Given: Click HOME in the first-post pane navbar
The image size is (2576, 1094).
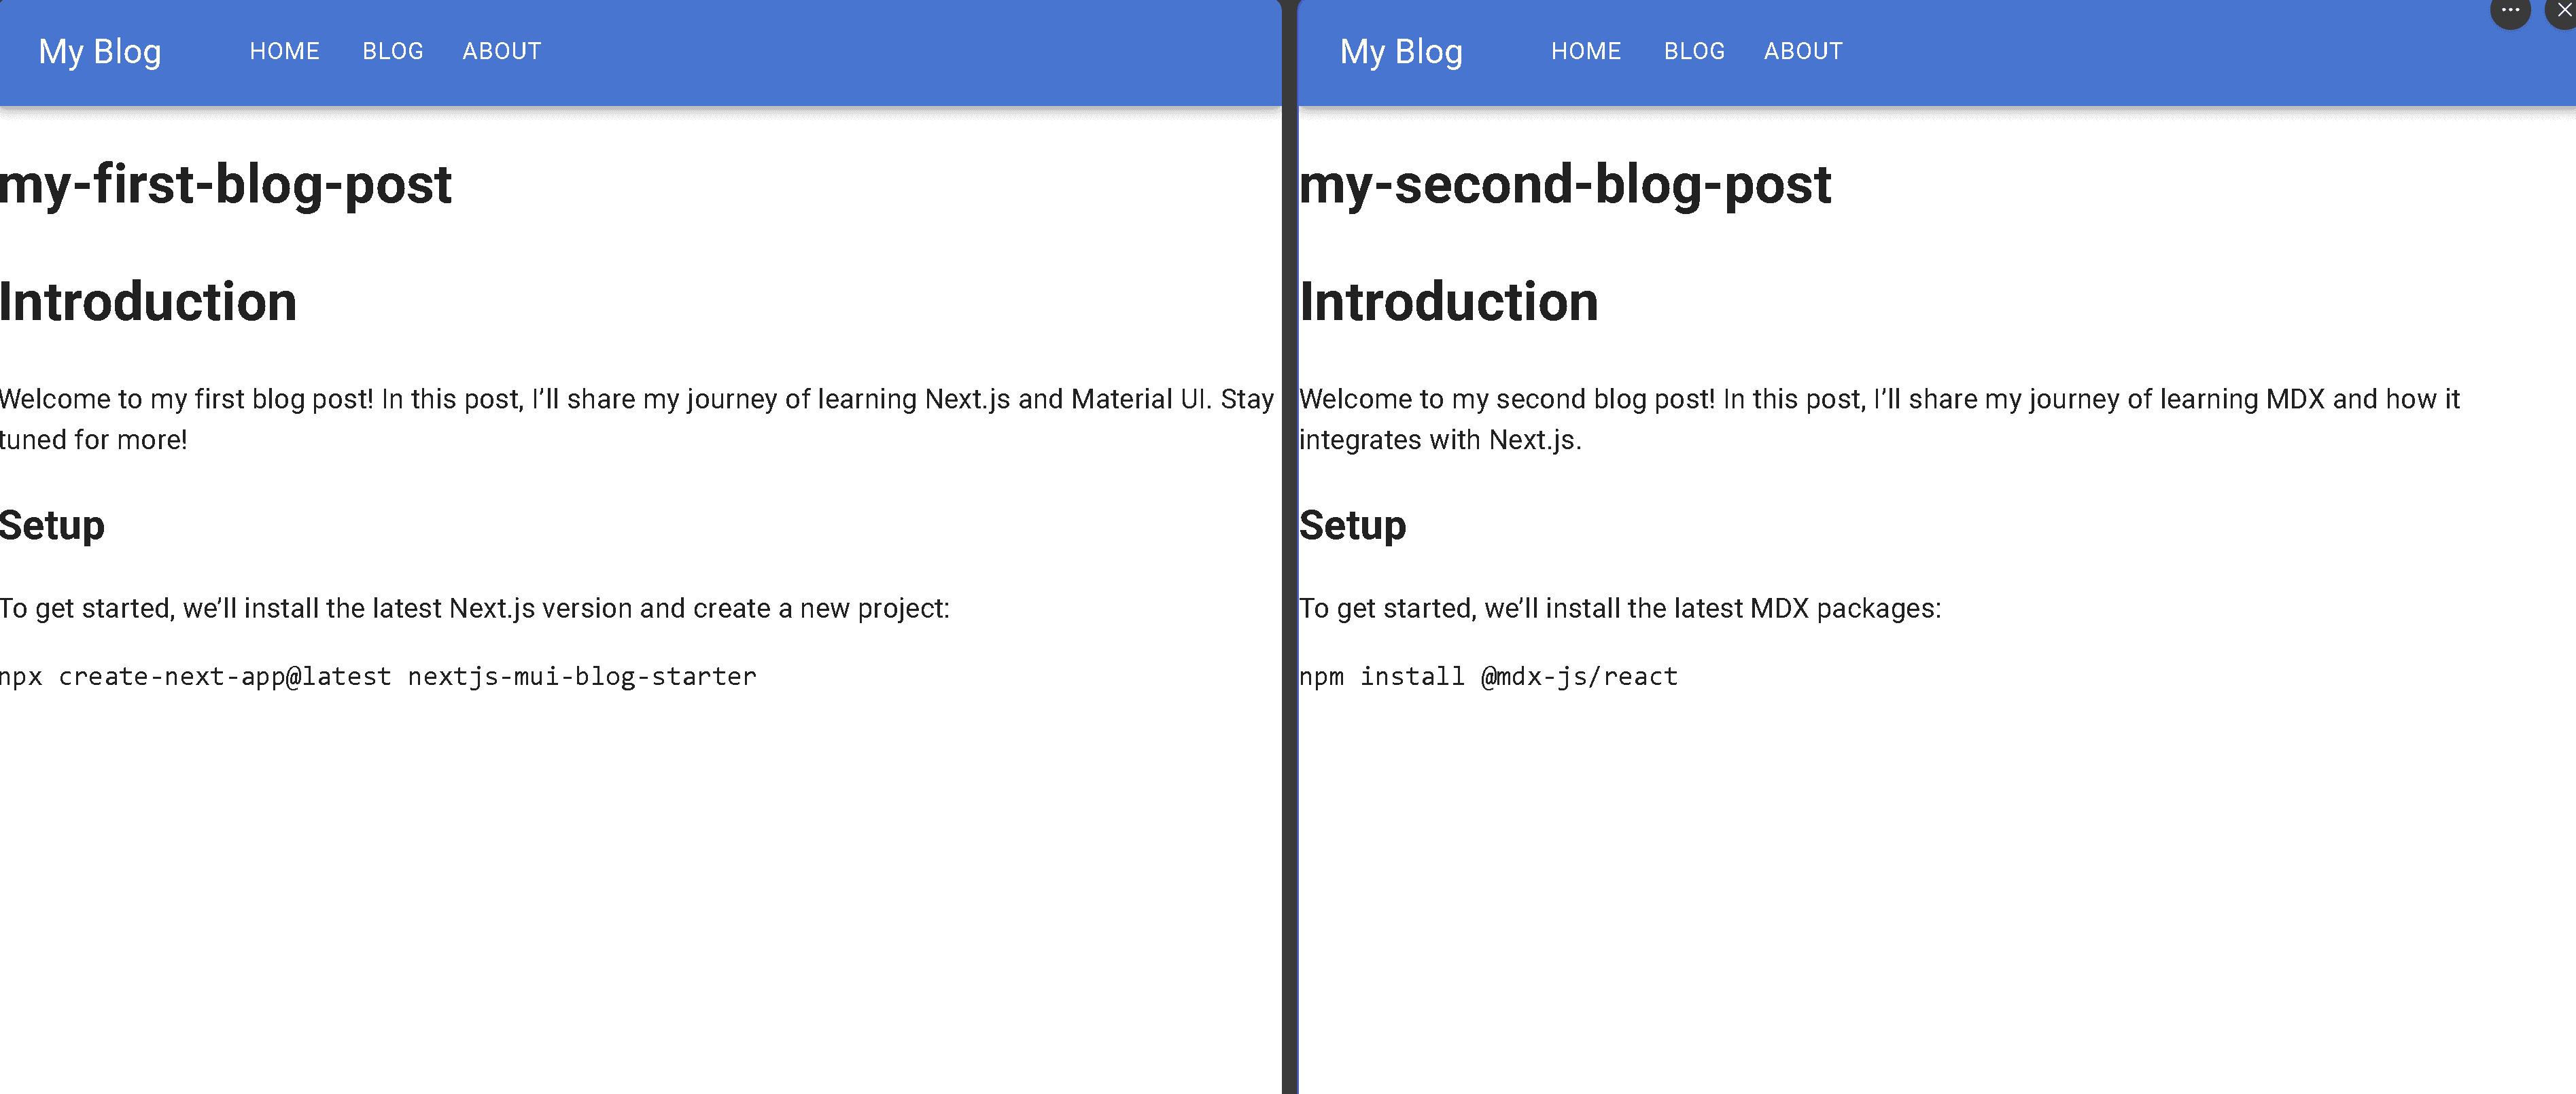Looking at the screenshot, I should pos(284,51).
